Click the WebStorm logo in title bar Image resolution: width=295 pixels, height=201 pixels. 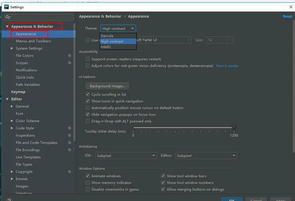(6, 7)
